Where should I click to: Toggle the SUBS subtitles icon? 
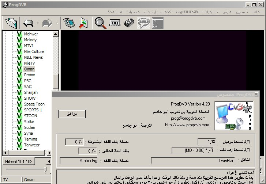[143, 23]
